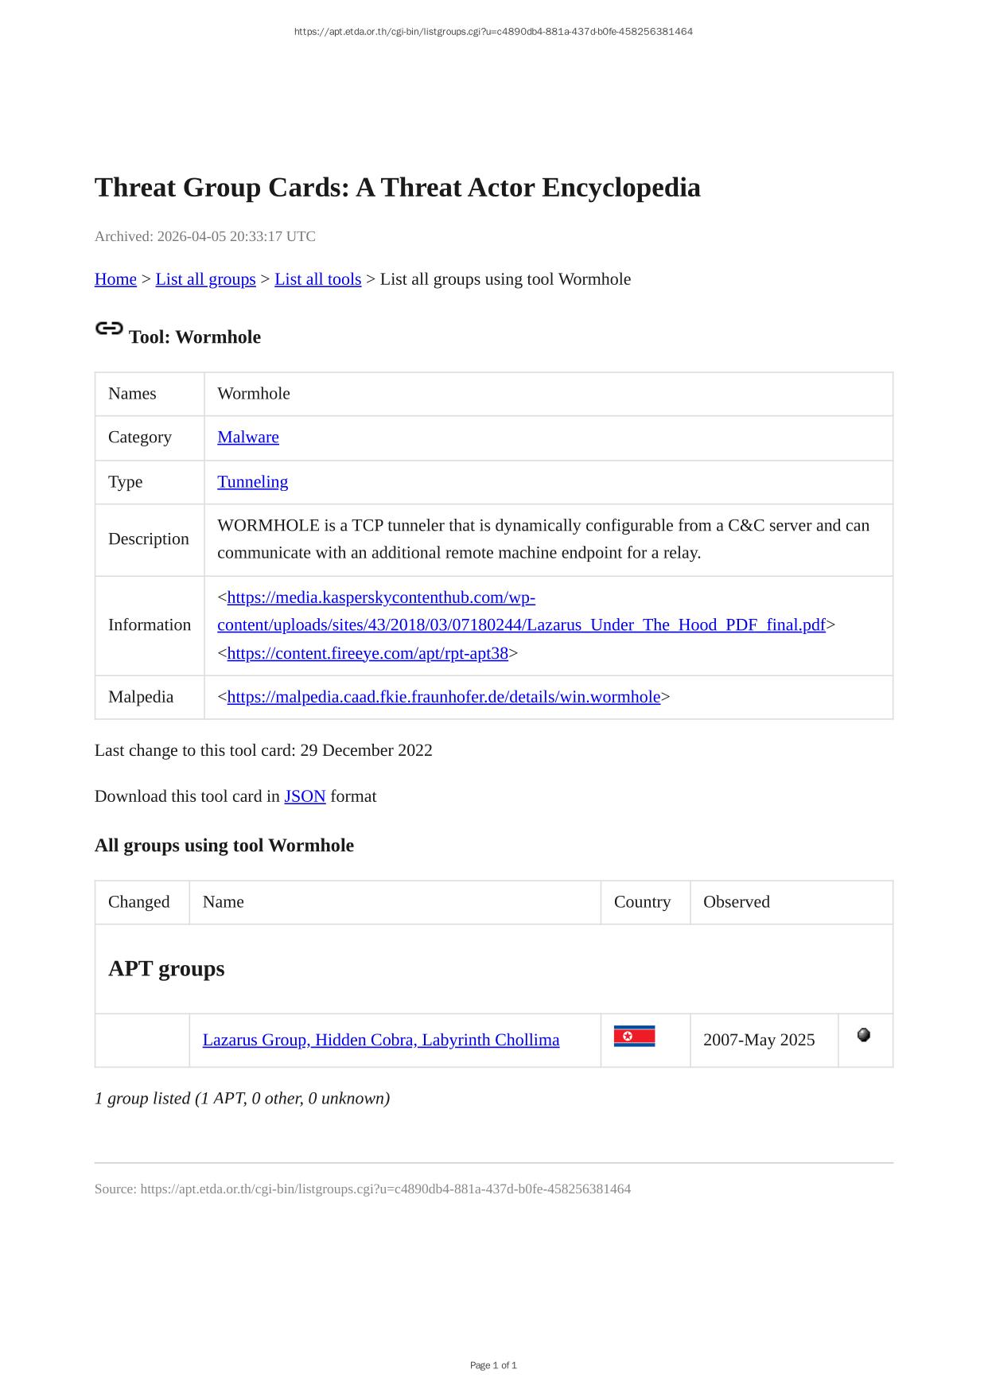Open the List all tools breadcrumb
This screenshot has height=1397, width=988.
coord(317,279)
